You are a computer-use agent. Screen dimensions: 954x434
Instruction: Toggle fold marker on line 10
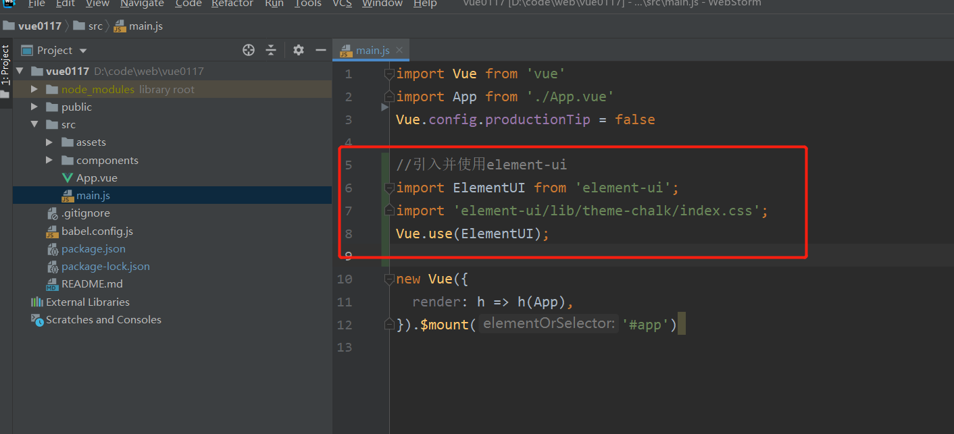[x=388, y=279]
